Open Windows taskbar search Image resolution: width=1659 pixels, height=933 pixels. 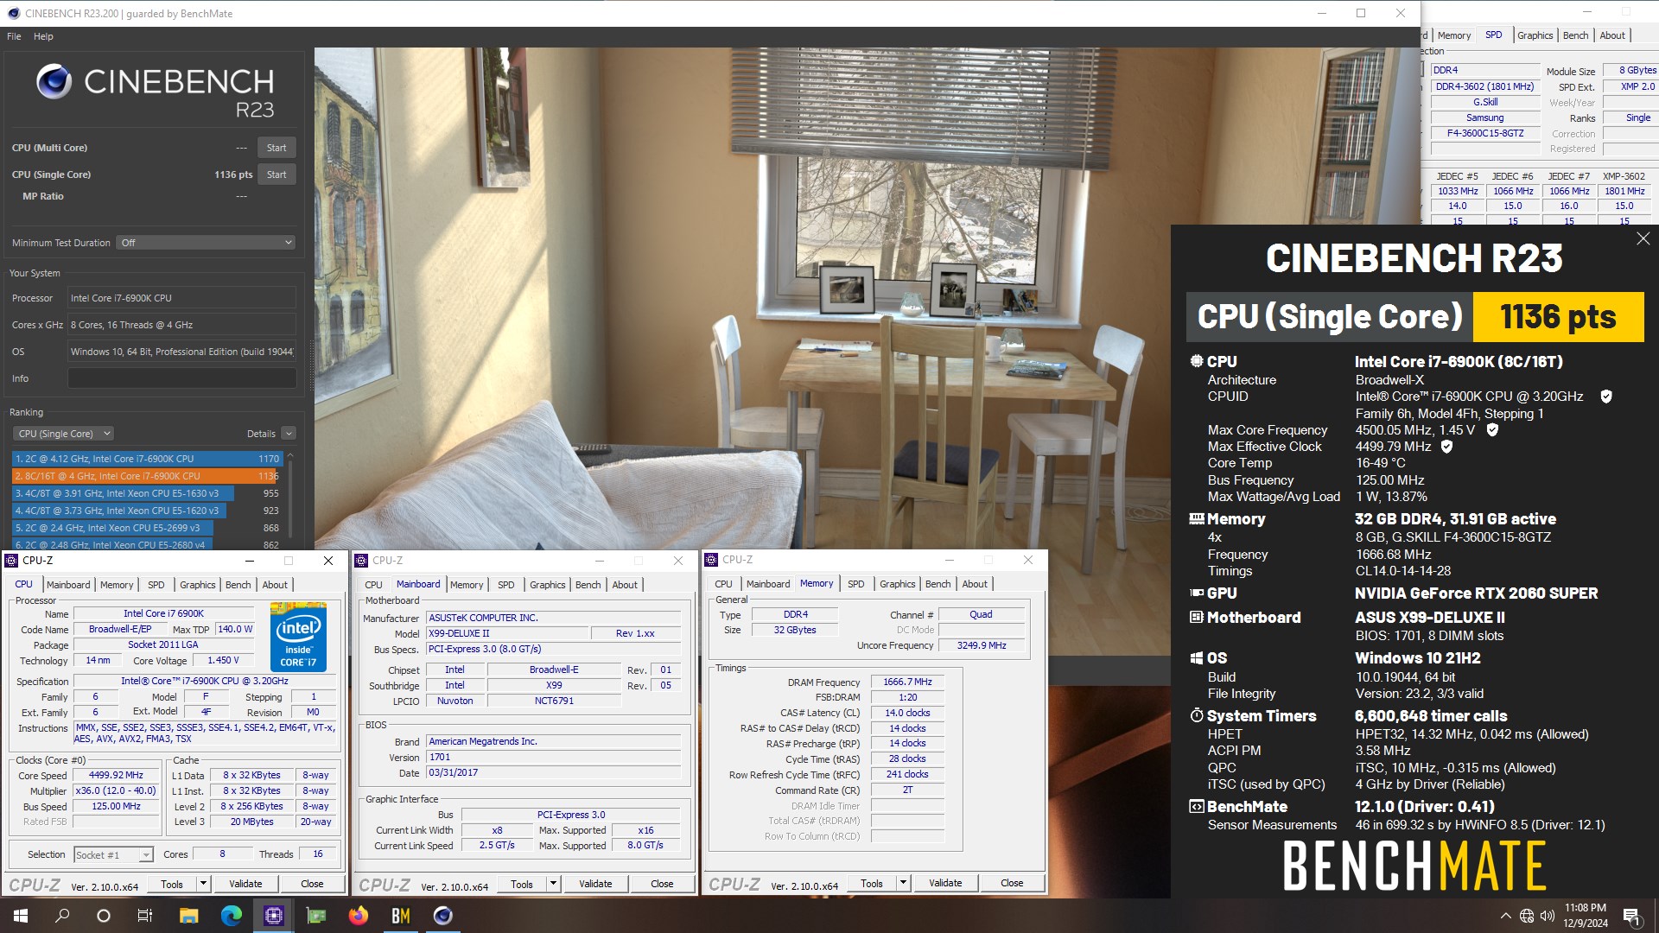click(62, 916)
